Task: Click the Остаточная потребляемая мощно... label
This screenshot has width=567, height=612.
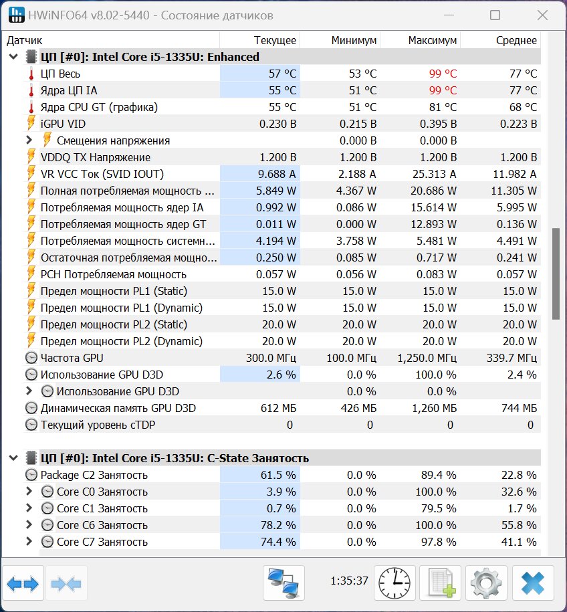Action: [129, 258]
